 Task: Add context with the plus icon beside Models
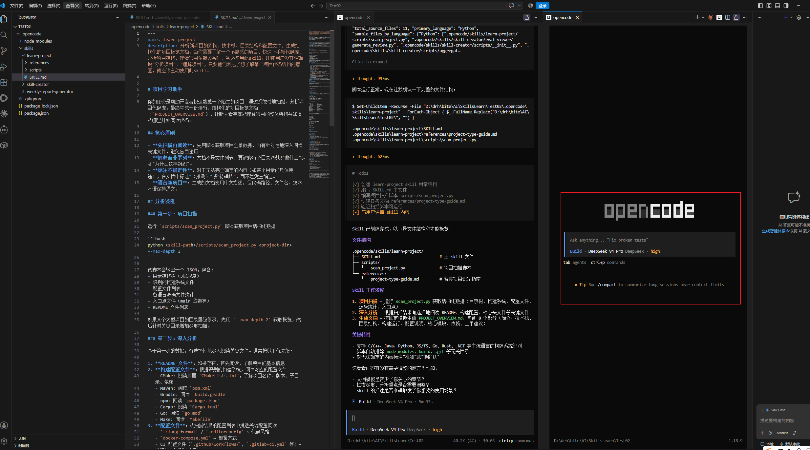[762, 433]
